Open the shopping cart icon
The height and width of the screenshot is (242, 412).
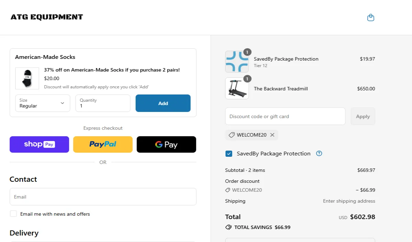coord(370,17)
